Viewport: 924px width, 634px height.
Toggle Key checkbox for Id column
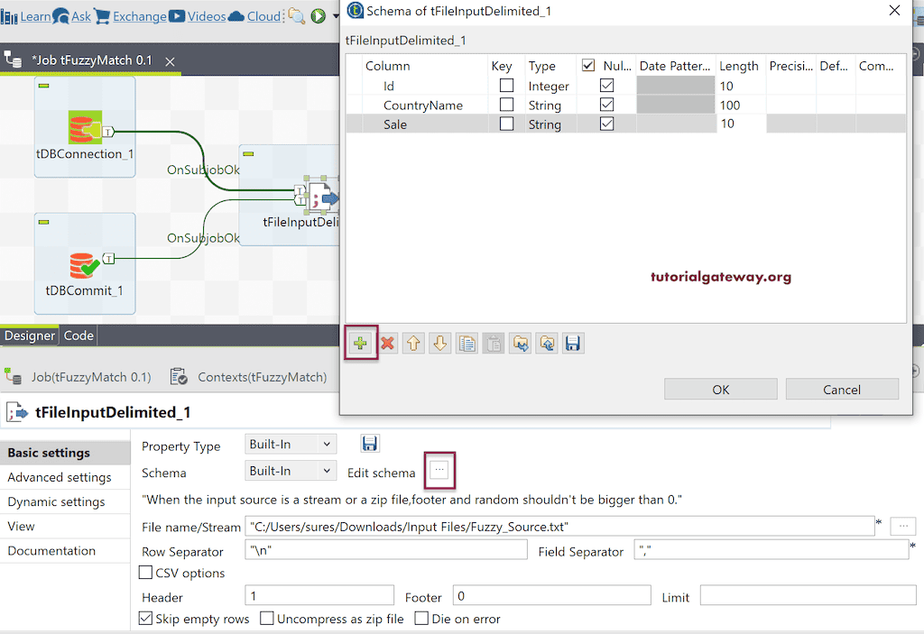(x=507, y=86)
